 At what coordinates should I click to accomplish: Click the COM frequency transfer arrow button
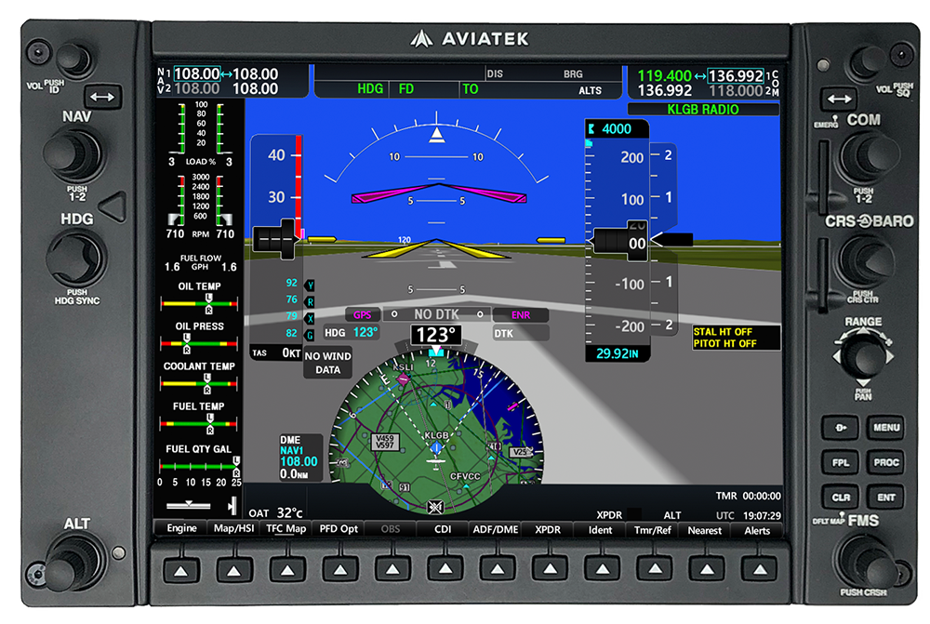click(x=839, y=99)
